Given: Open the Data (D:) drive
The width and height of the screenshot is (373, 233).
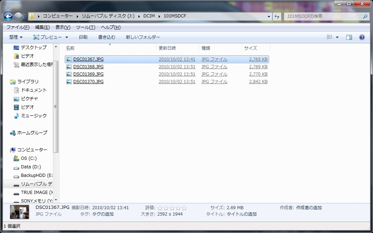Looking at the screenshot, I should tap(31, 167).
